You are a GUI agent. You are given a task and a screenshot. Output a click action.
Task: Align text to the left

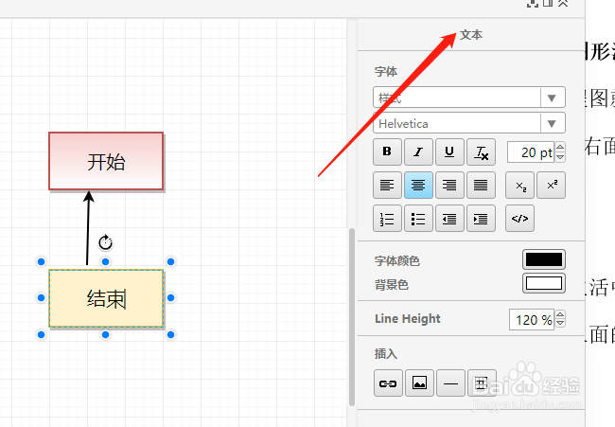coord(387,185)
